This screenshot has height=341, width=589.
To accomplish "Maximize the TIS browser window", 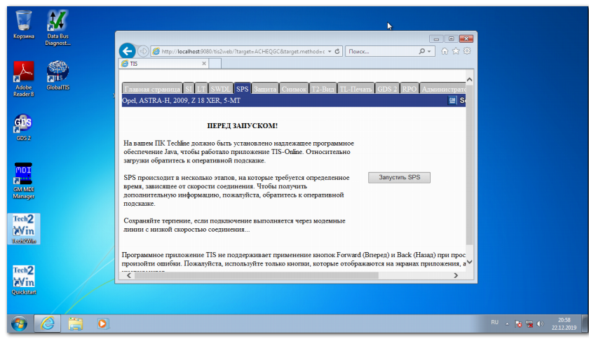I will [451, 39].
